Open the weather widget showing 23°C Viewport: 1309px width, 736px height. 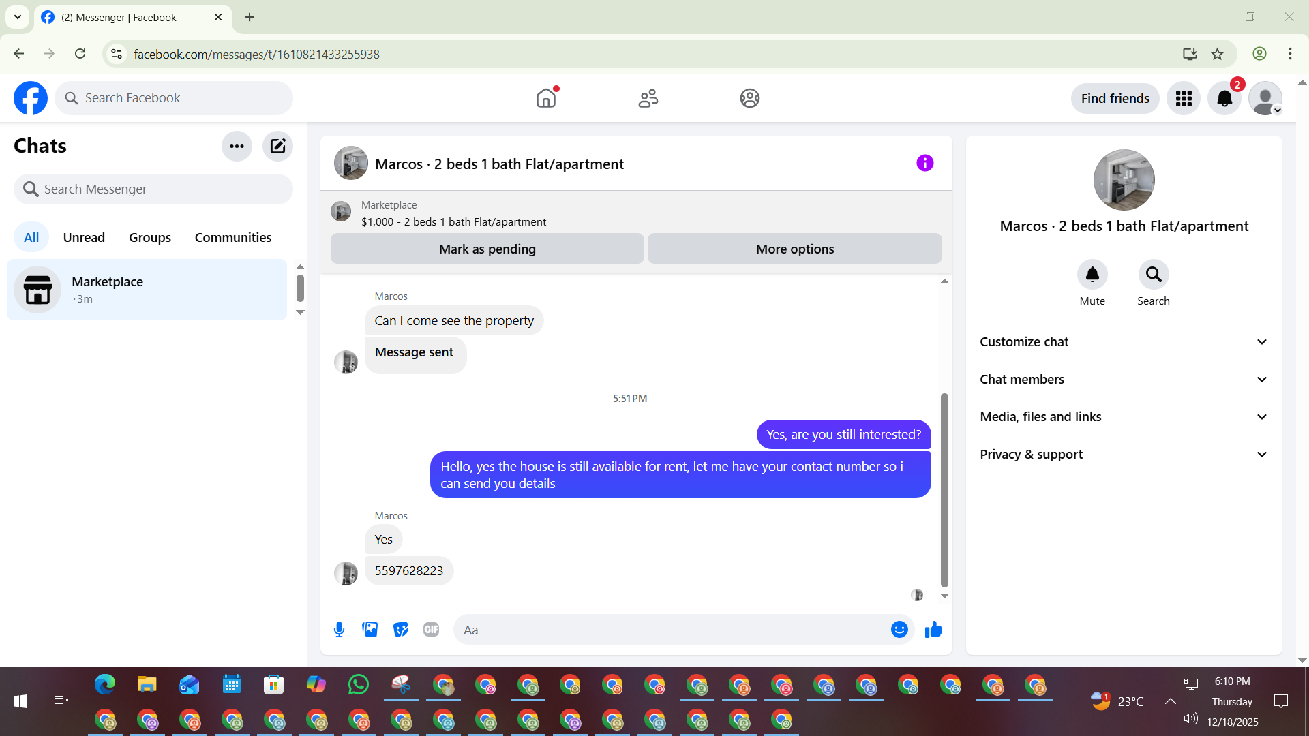pyautogui.click(x=1117, y=701)
